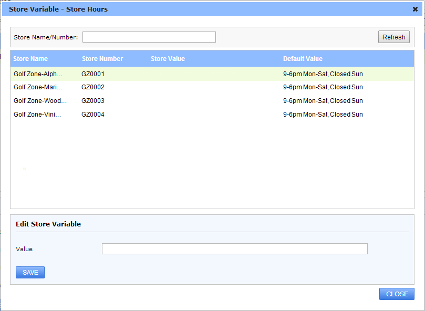
Task: Click the Refresh button
Action: tap(394, 37)
